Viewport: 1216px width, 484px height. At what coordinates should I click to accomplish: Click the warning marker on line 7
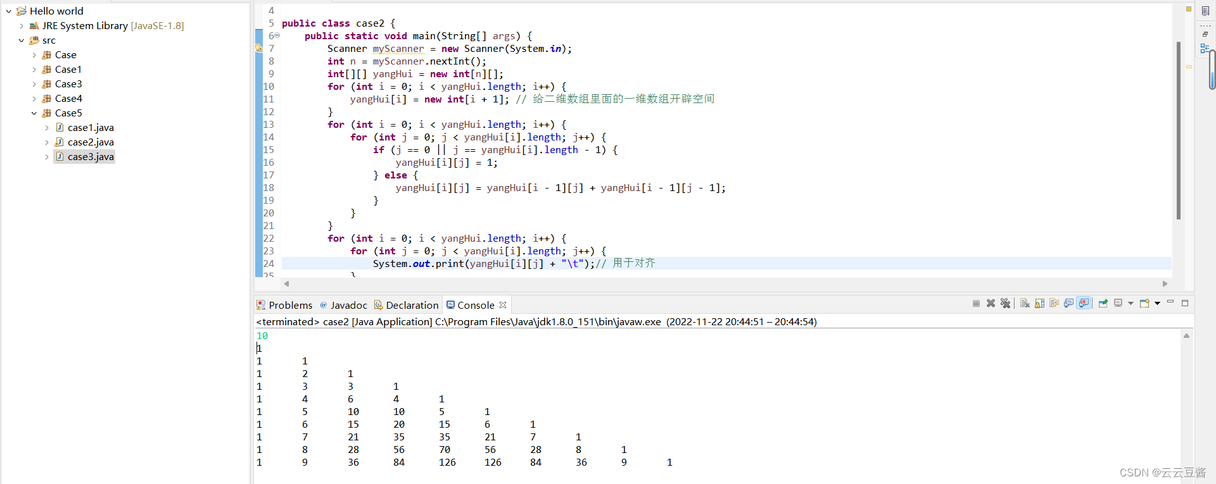click(x=258, y=48)
